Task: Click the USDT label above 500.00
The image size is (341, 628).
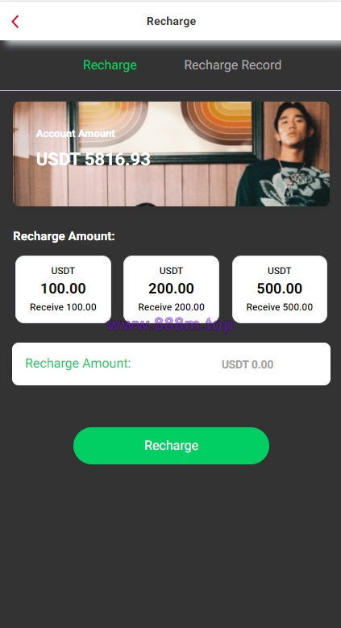Action: (280, 271)
